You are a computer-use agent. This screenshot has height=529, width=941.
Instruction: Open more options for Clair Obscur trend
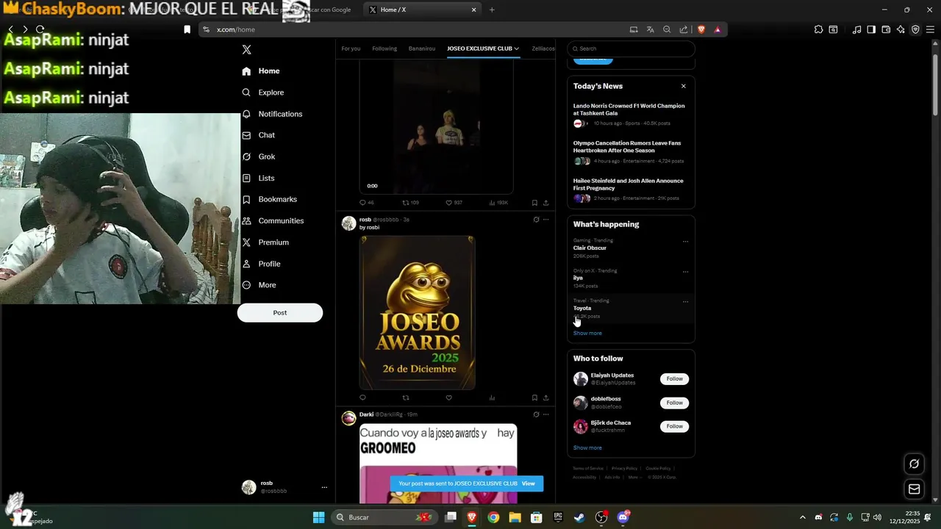(685, 241)
